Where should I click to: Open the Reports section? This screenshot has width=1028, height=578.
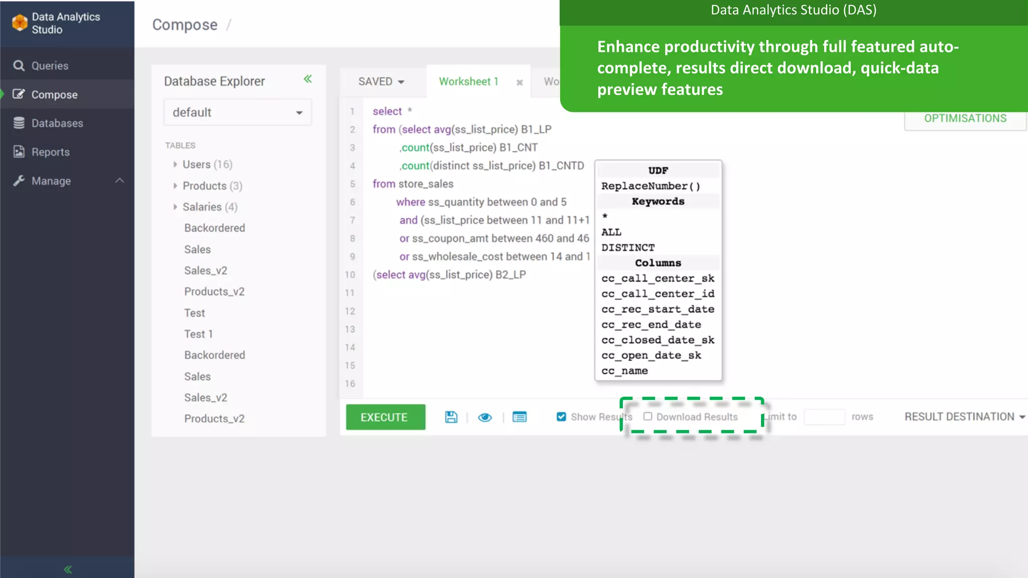[x=67, y=152]
